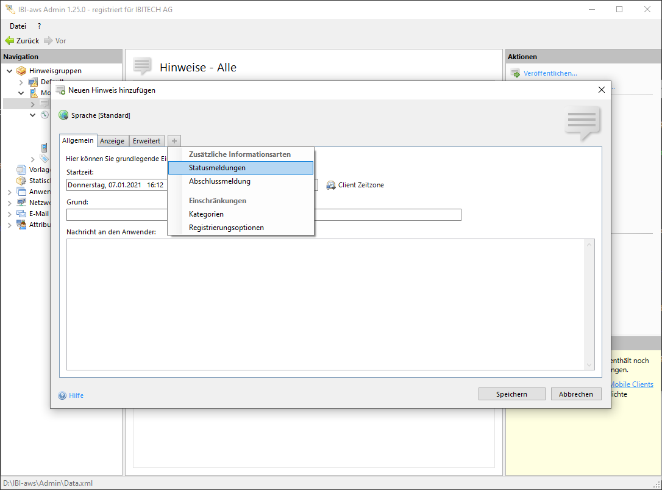Pick Kategorien under Einschränkungen

[x=206, y=214]
